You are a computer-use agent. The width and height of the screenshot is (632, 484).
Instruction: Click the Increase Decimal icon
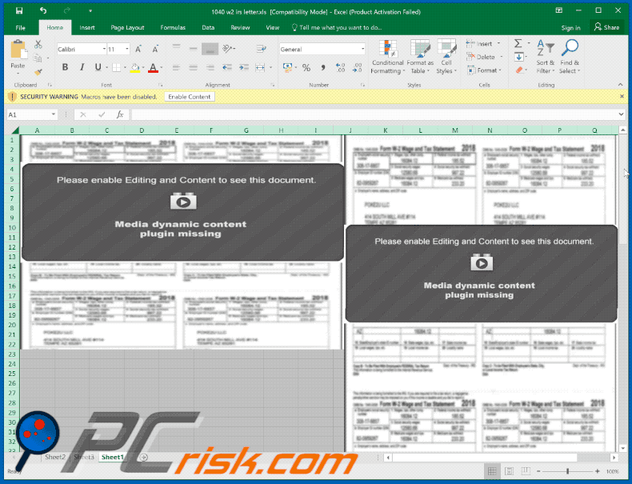(340, 68)
